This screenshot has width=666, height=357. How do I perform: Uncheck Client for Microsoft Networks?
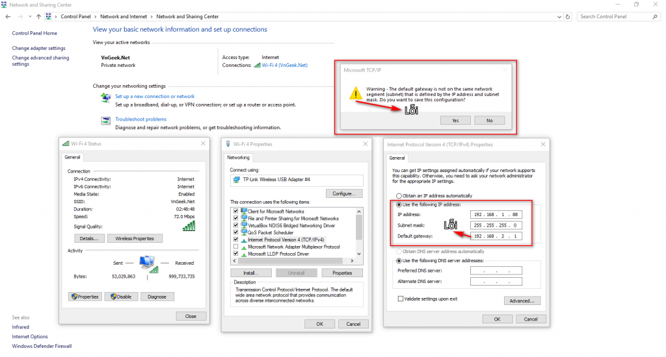coord(235,211)
